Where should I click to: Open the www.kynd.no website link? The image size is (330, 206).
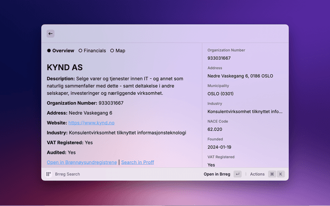[90, 123]
